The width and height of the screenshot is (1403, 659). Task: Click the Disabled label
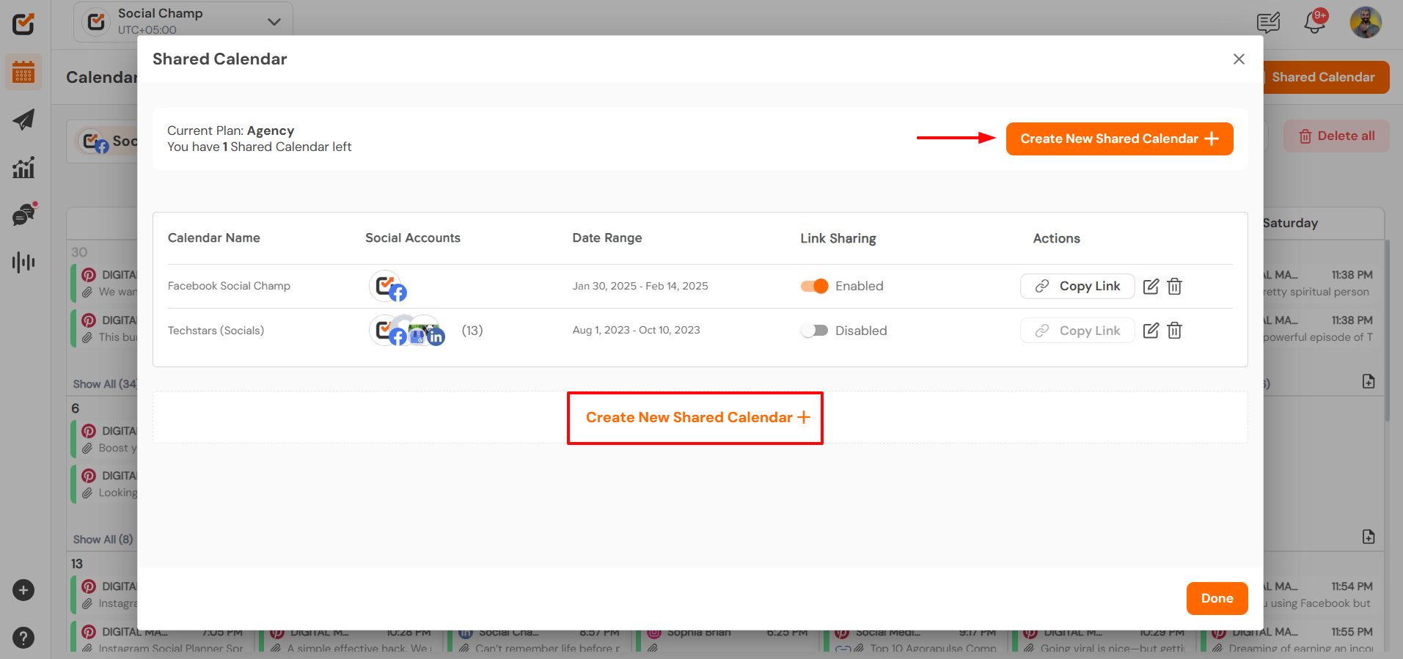coord(861,331)
